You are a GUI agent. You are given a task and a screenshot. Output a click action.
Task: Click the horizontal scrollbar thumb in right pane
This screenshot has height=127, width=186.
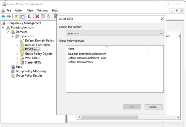(x=109, y=117)
